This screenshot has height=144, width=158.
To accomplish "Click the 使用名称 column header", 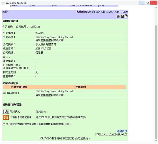I will [80, 87].
